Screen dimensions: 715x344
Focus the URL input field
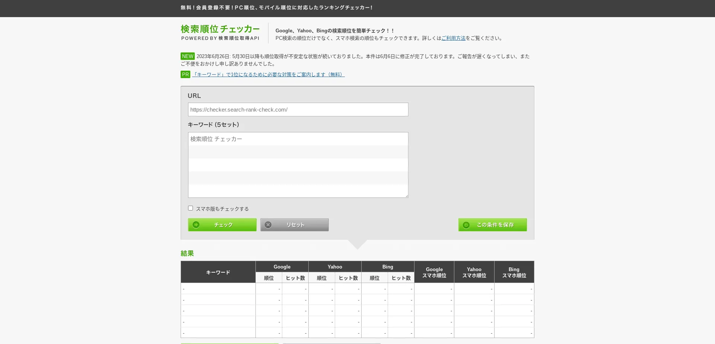coord(298,109)
